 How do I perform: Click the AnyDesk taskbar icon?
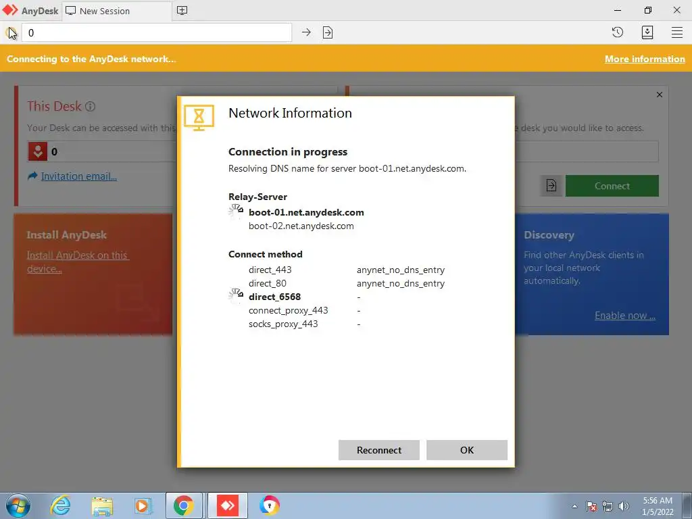pyautogui.click(x=228, y=505)
